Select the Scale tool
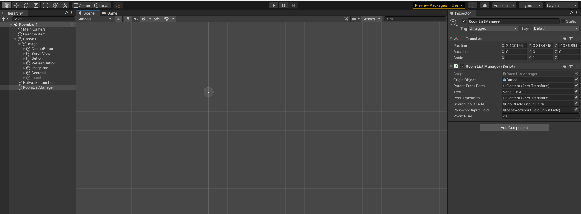This screenshot has width=581, height=214. pos(36,5)
